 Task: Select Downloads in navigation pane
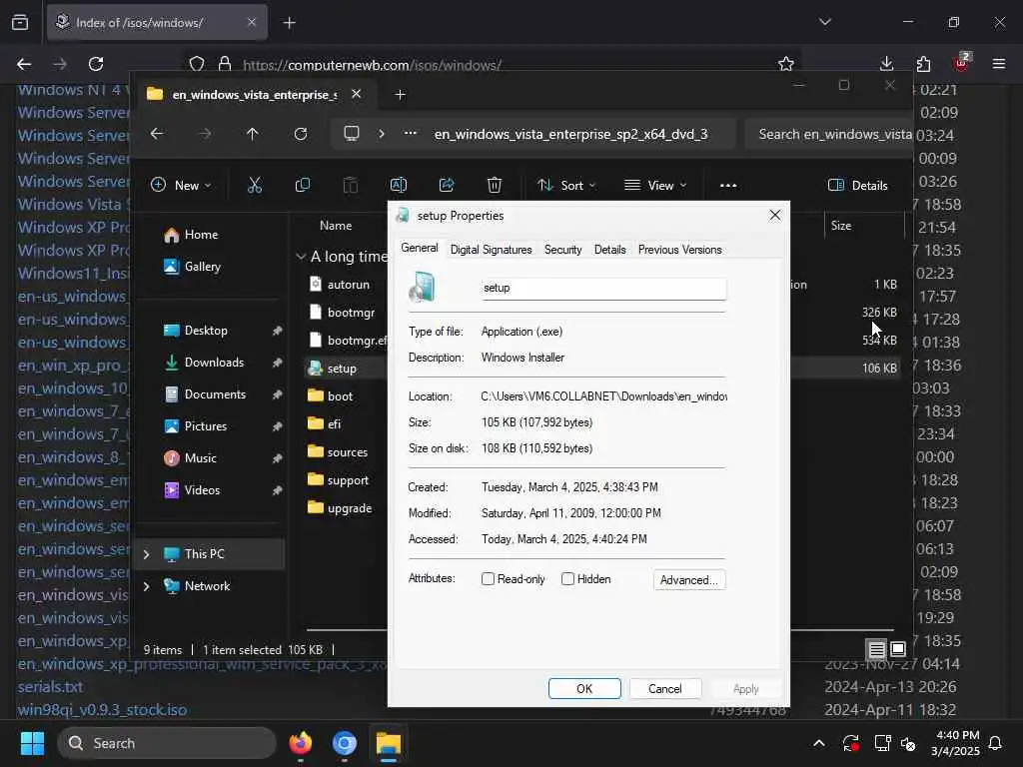click(x=214, y=362)
